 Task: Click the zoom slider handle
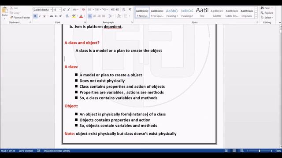(x=260, y=151)
